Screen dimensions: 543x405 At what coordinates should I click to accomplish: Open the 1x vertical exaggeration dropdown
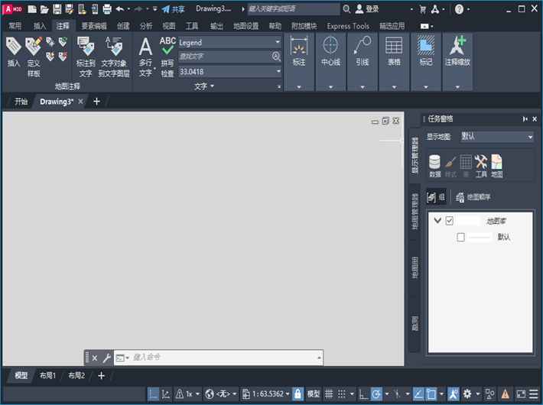tap(197, 394)
